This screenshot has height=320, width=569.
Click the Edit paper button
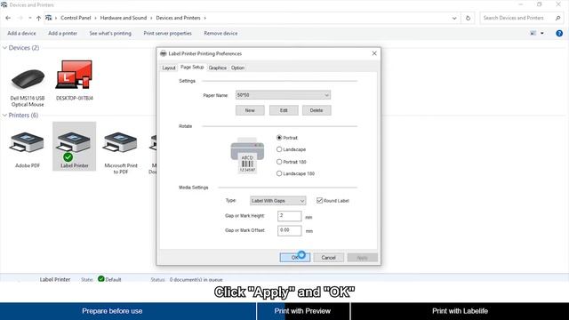click(284, 110)
